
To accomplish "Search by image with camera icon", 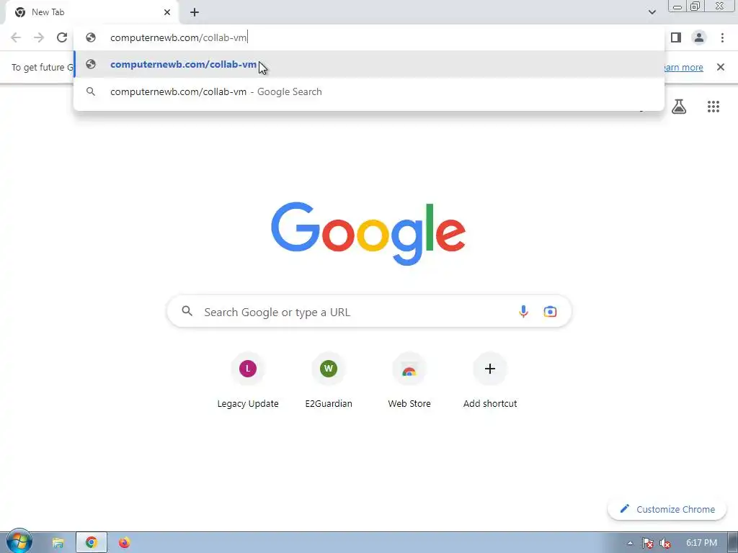I will coord(550,311).
